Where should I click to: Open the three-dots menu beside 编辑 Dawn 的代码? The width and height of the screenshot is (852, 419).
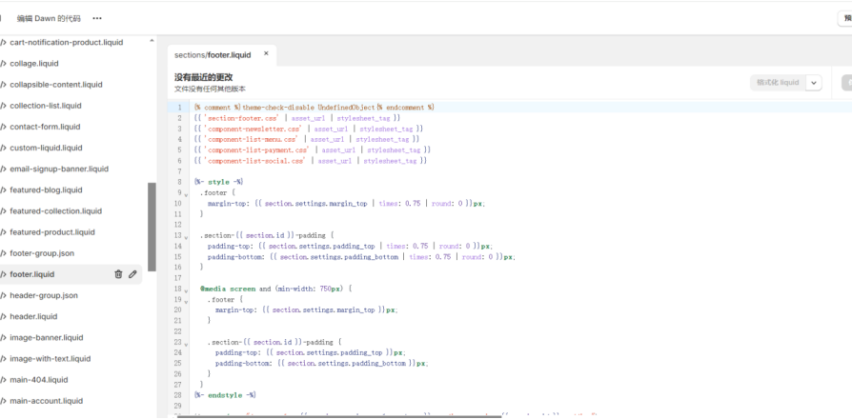96,18
